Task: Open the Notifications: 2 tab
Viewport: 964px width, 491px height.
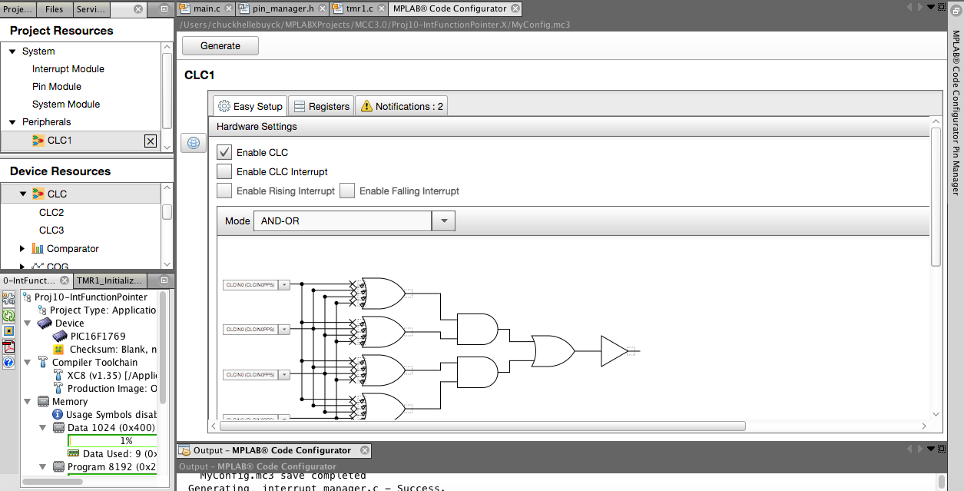Action: tap(401, 106)
